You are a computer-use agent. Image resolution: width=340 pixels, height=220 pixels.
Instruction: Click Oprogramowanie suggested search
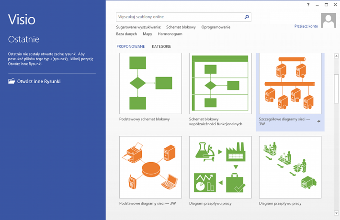216,27
